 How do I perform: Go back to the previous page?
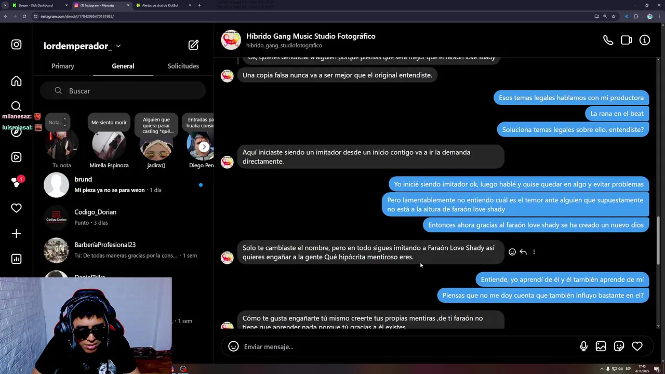click(x=5, y=16)
